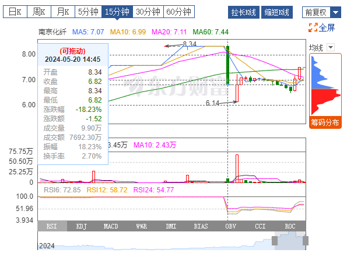Click the fullscreen 全屏 icon

coord(313,27)
